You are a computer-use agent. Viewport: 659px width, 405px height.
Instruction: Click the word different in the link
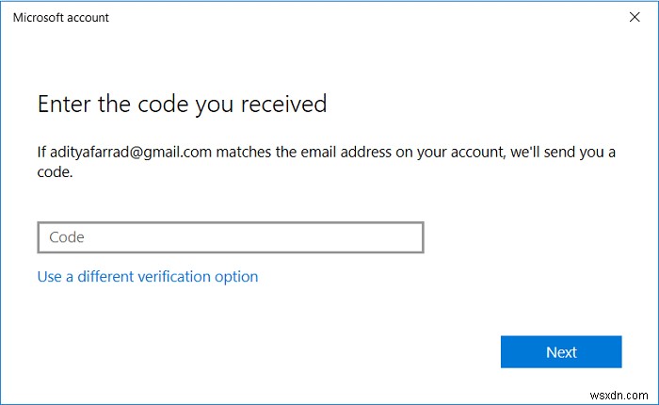(x=106, y=276)
